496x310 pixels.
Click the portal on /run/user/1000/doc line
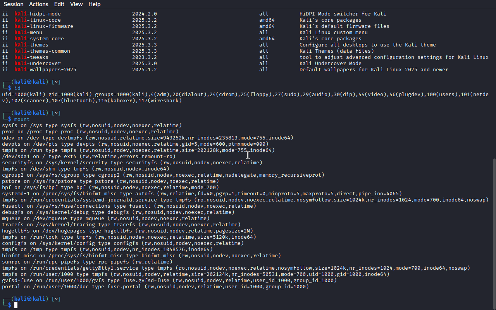[x=155, y=287]
